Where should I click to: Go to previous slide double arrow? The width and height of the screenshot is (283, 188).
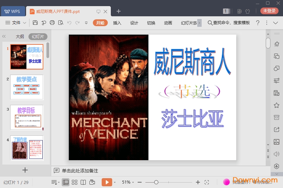click(x=268, y=150)
